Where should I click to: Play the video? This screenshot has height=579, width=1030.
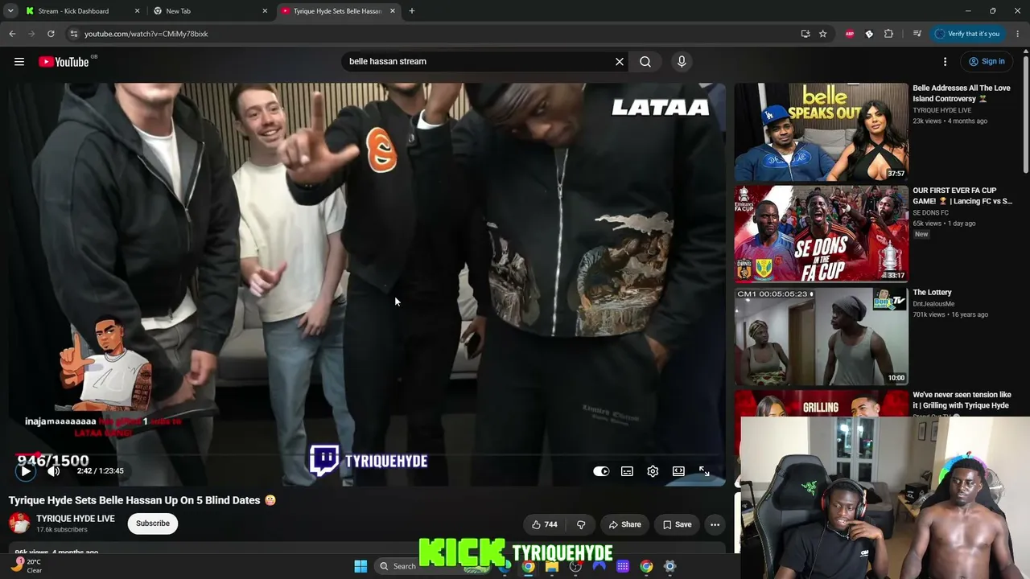[x=25, y=471]
